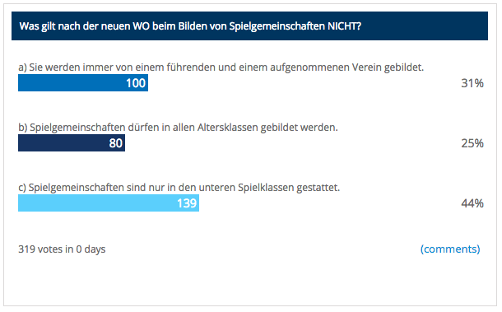Click the word 'gestattet' in option c

point(318,188)
